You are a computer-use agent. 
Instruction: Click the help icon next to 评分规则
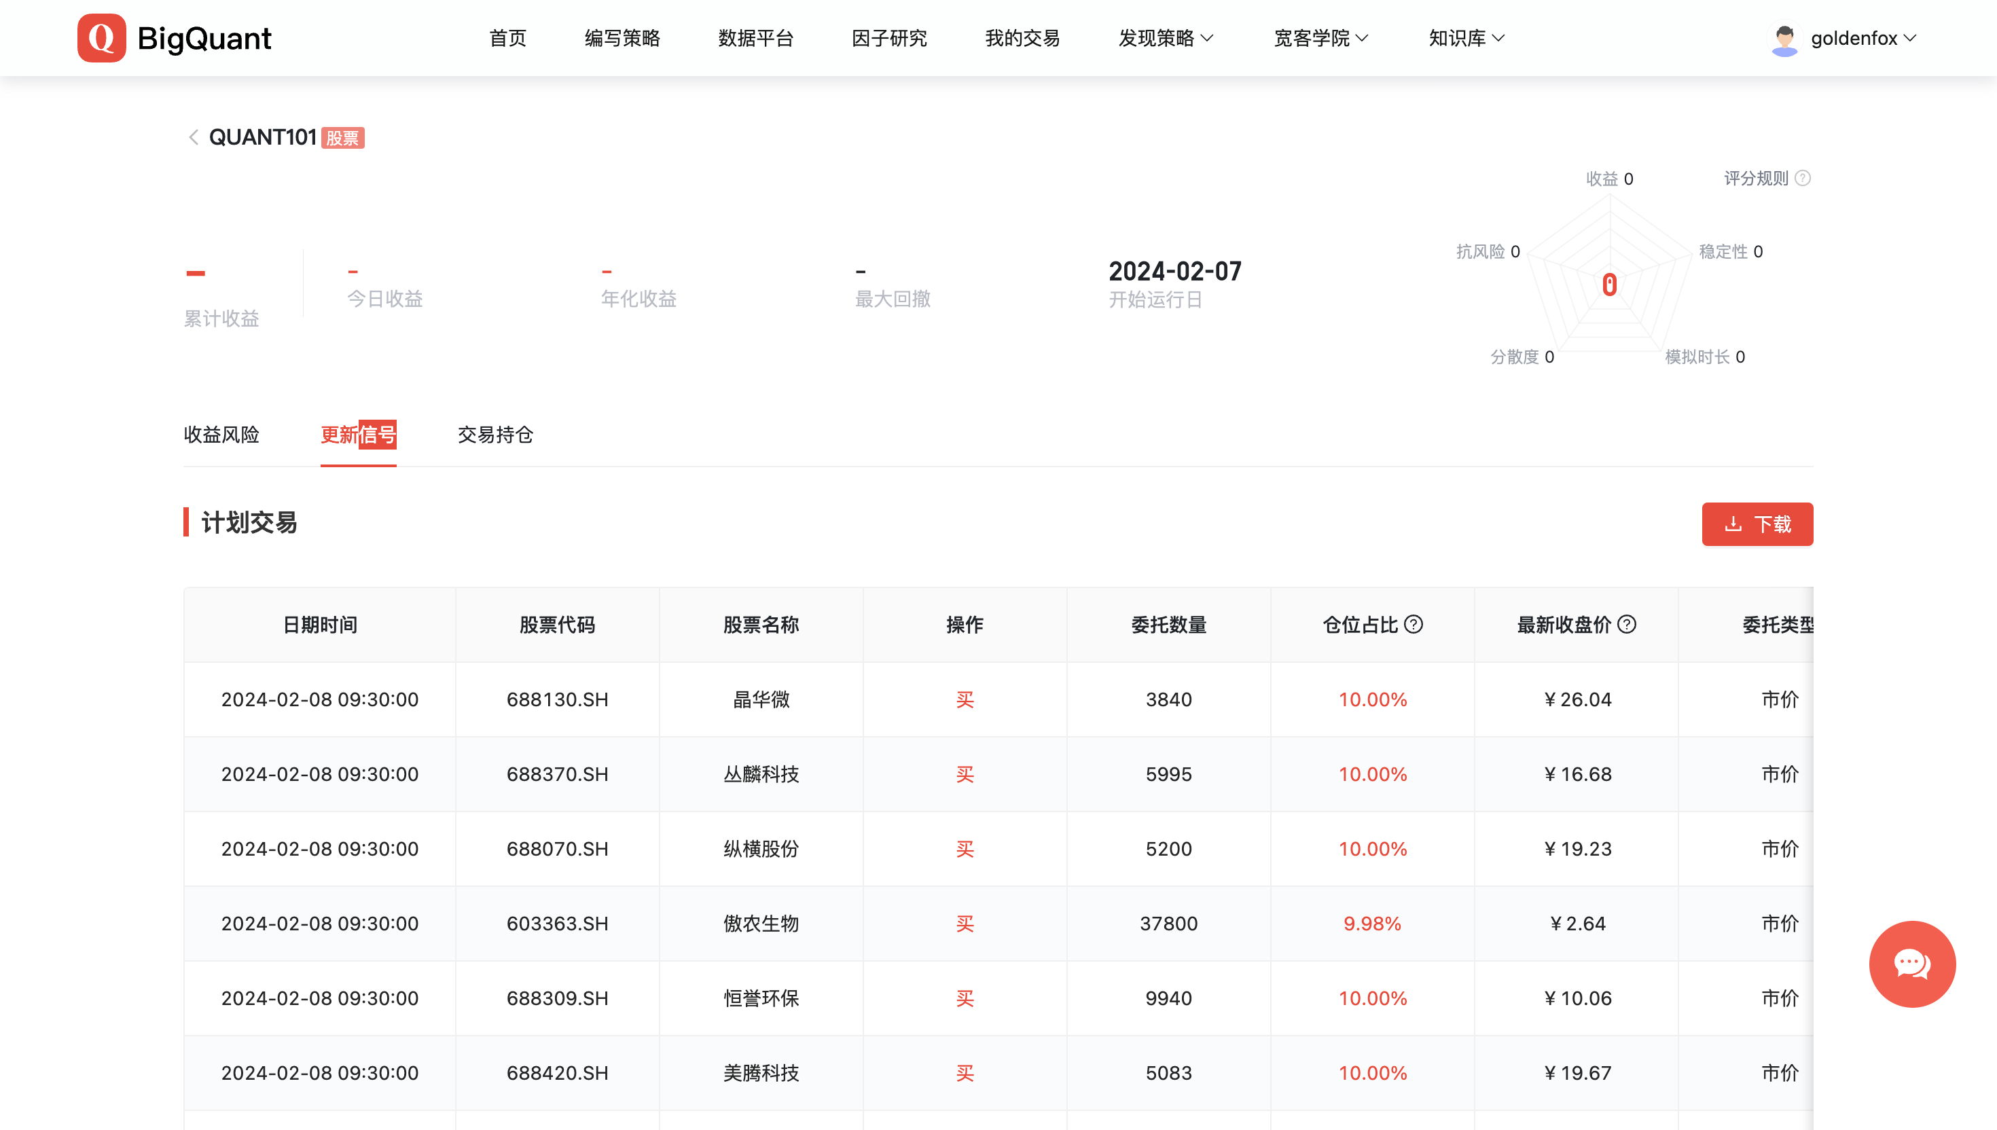[x=1803, y=179]
